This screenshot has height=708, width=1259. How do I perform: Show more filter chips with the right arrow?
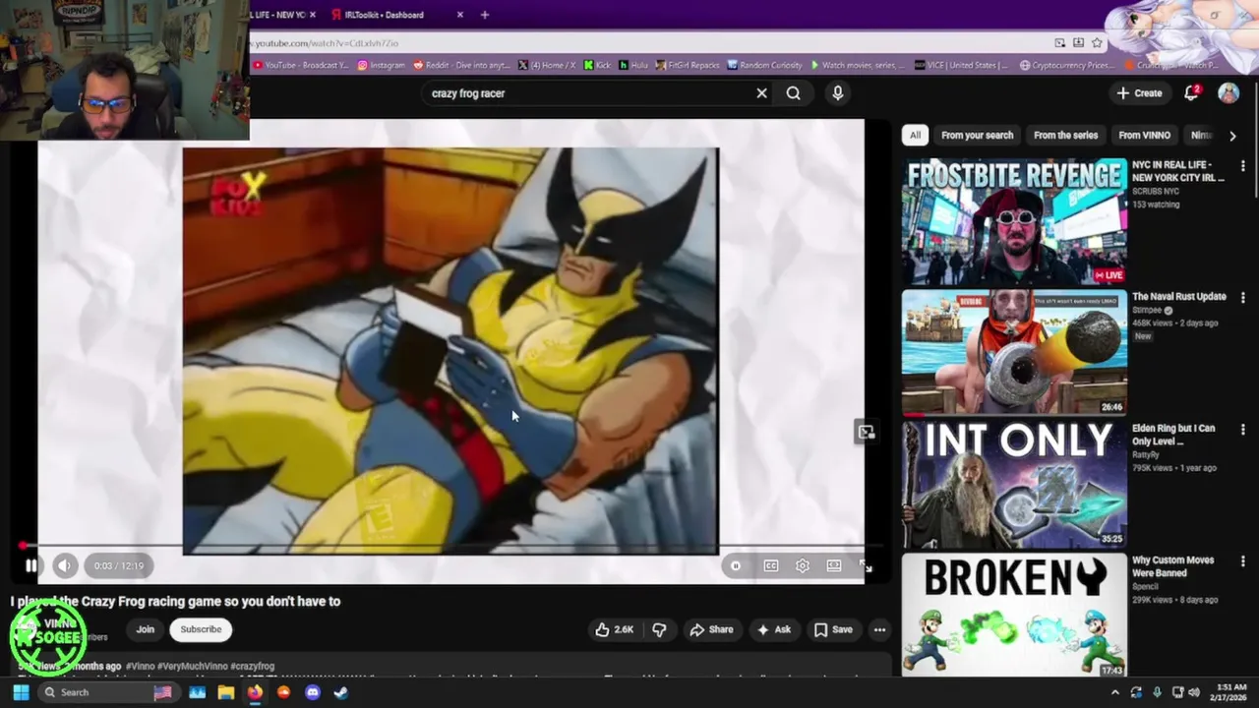coord(1232,136)
